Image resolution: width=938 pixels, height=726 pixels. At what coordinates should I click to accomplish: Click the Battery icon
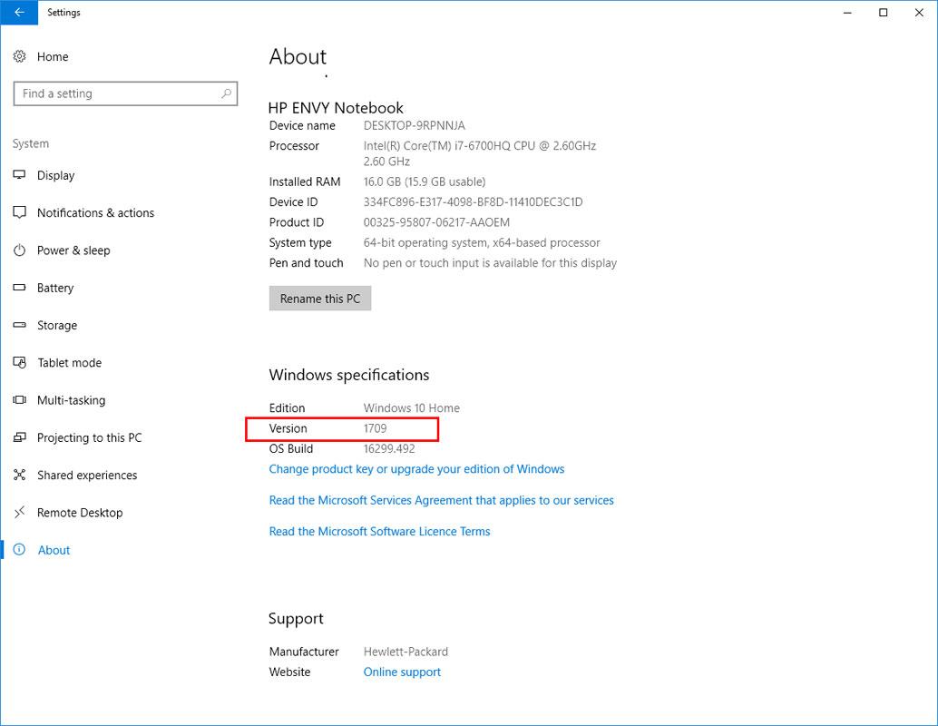coord(20,288)
